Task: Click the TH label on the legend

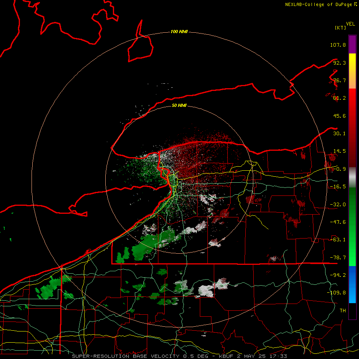Action: [343, 311]
